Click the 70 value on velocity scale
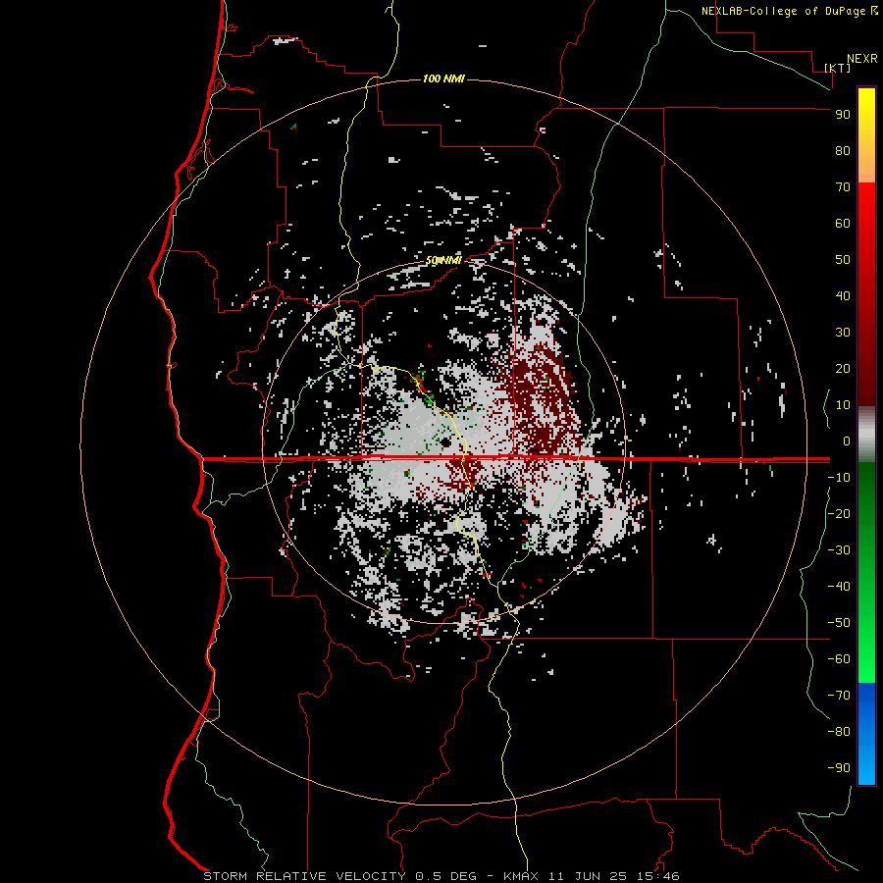Screen dimensions: 883x883 pos(843,187)
